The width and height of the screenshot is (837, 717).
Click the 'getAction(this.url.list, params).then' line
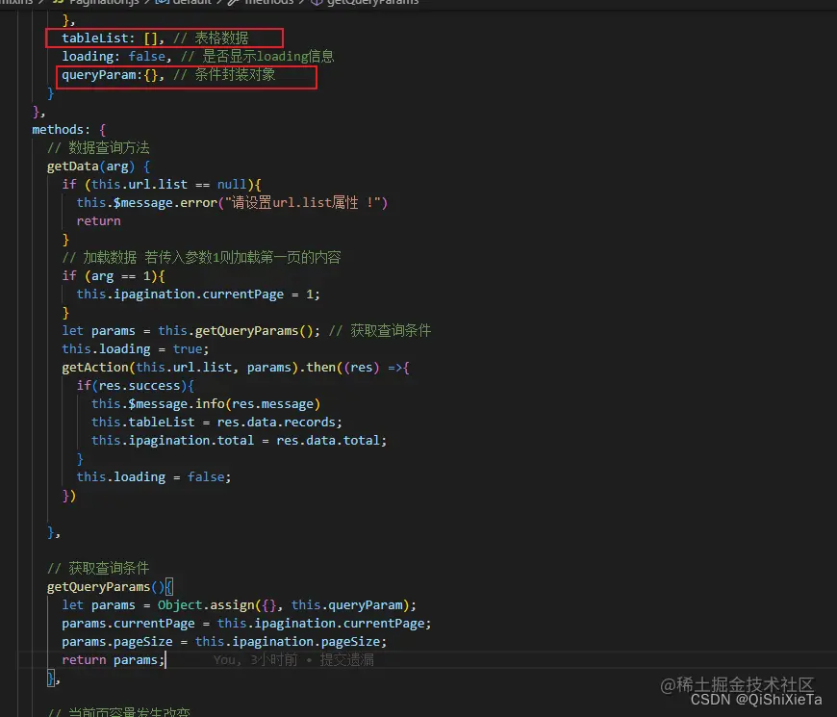[236, 368]
